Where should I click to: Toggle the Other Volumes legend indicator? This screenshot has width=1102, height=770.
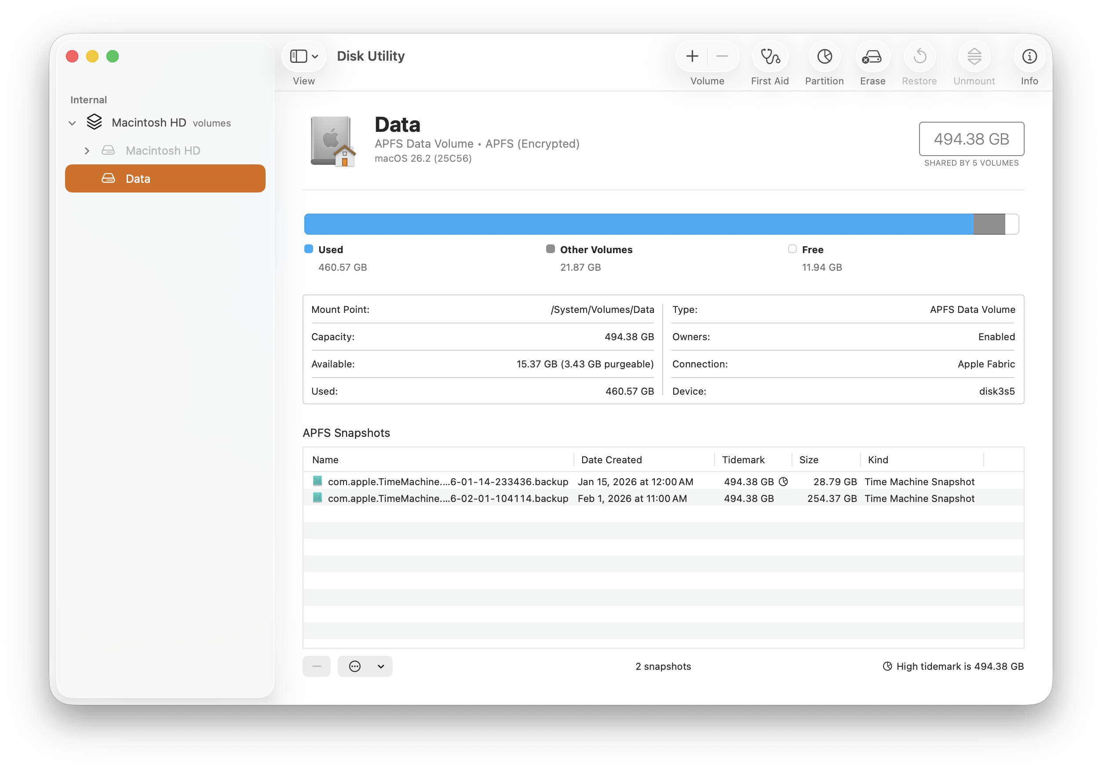[x=550, y=249]
